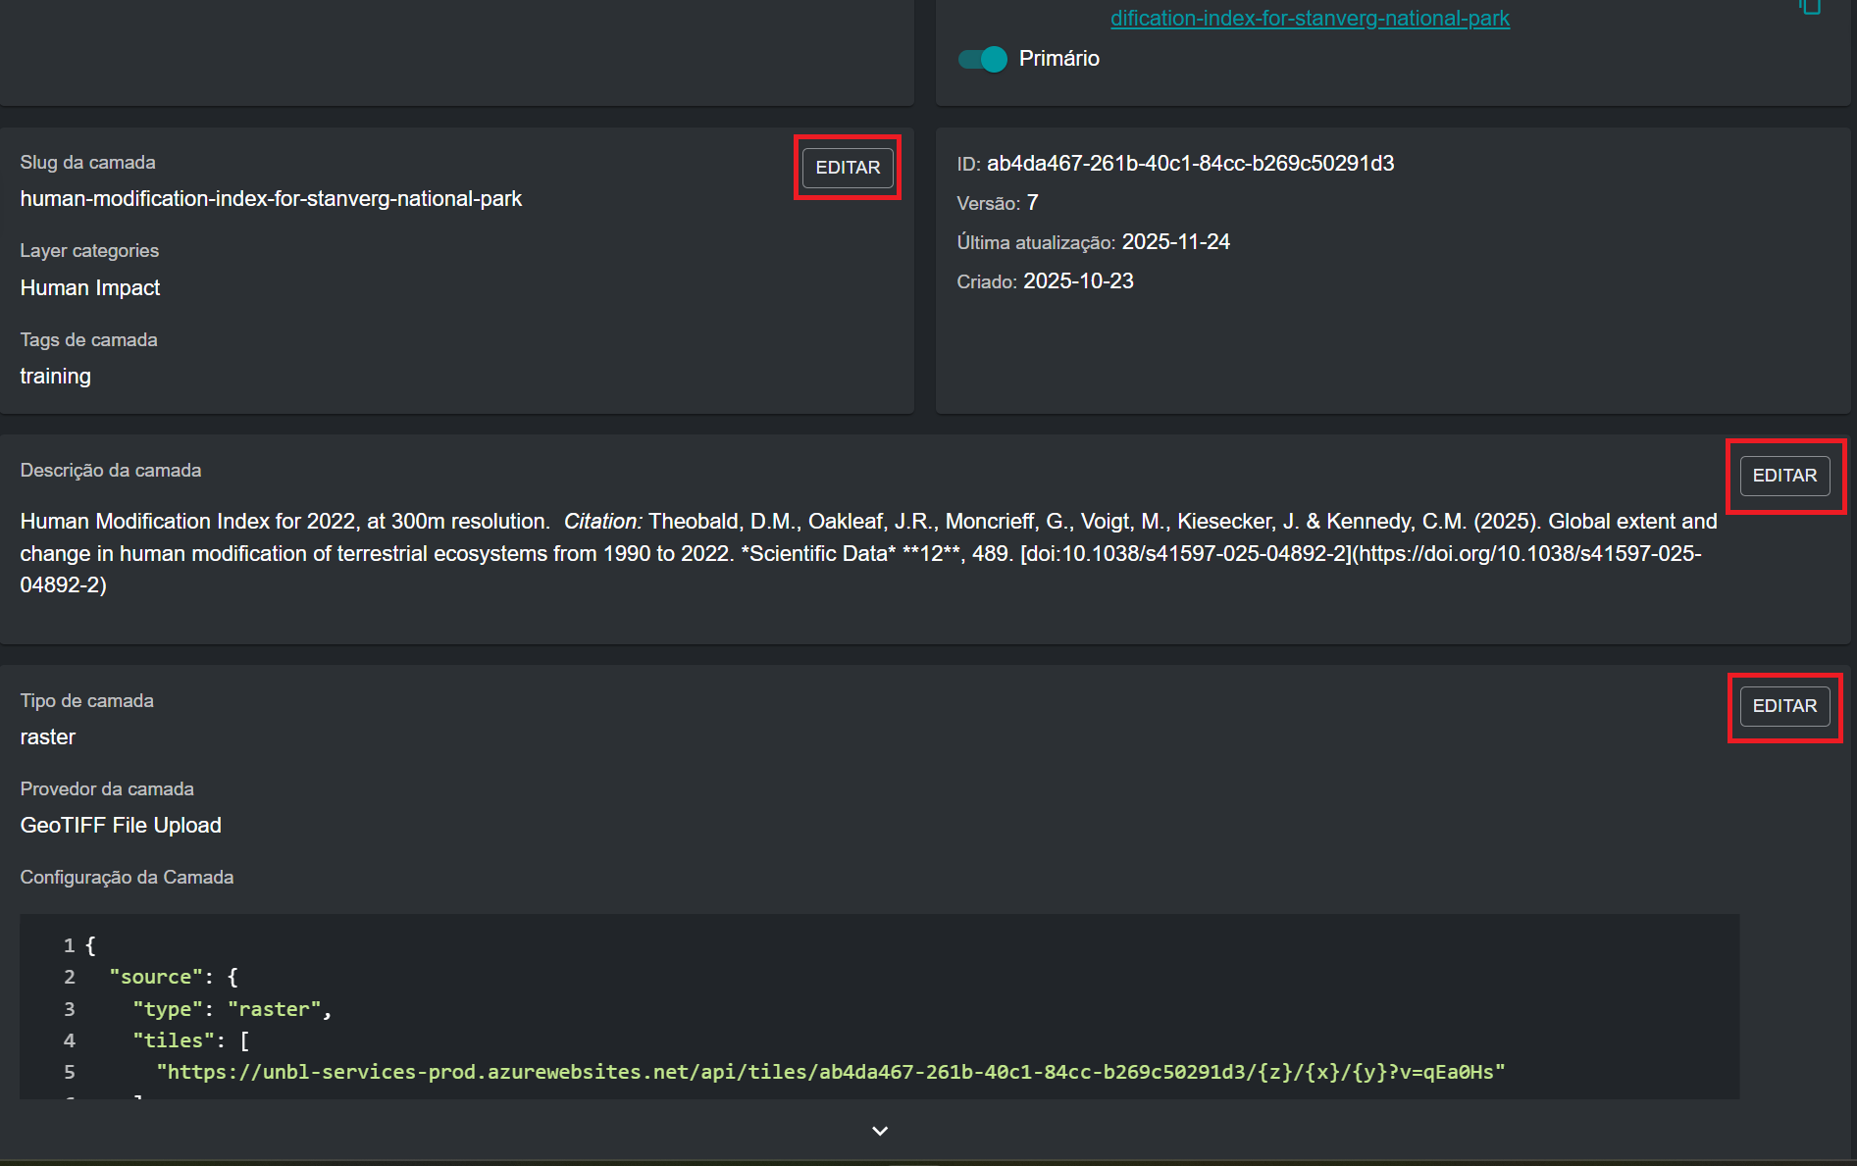Click the DOI URL in the description
The height and width of the screenshot is (1166, 1857).
point(1528,554)
